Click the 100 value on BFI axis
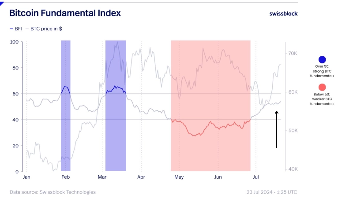Screen dimensions: 353x198 (15, 42)
